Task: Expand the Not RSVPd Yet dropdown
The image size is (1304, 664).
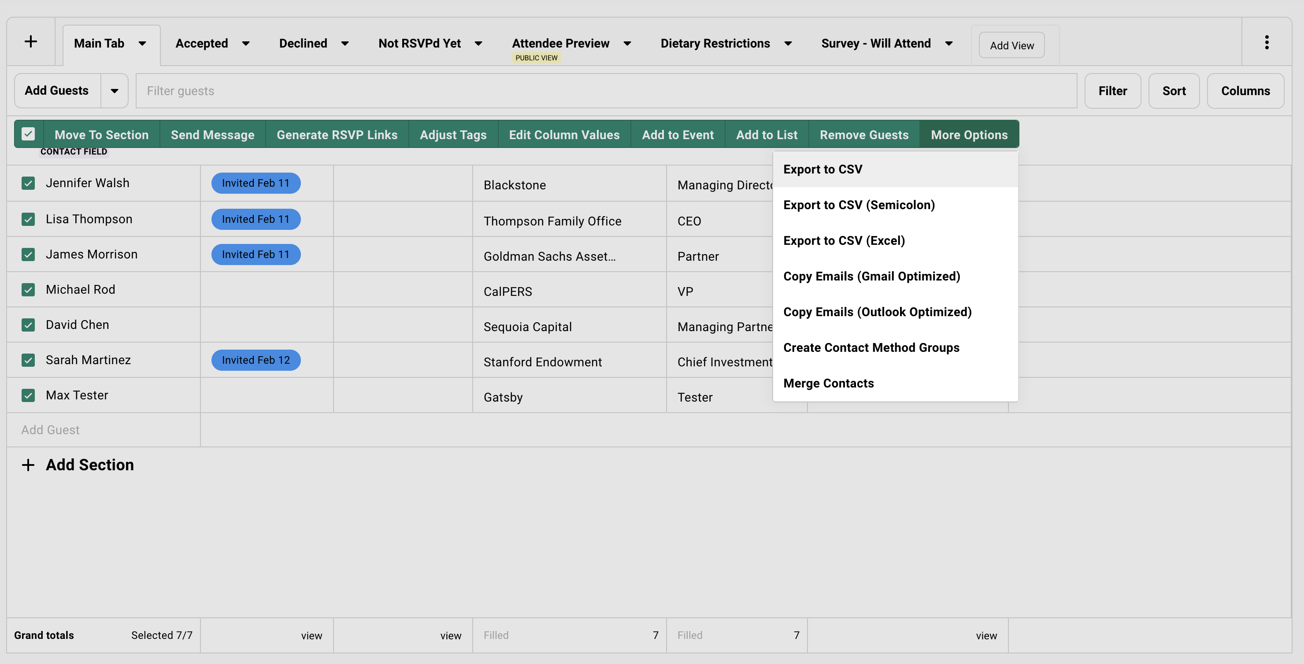Action: tap(478, 44)
